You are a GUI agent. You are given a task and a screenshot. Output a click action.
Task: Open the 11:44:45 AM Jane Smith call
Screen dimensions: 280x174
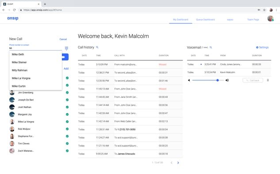tap(130, 97)
